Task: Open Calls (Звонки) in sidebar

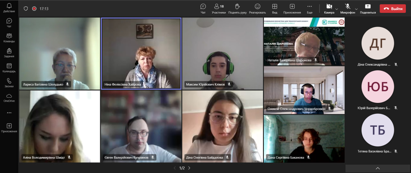Action: (9, 83)
